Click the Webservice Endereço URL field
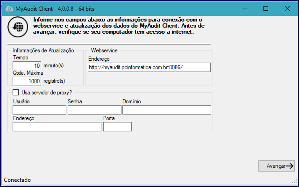Screen dimensions: 299x187 coord(149,67)
